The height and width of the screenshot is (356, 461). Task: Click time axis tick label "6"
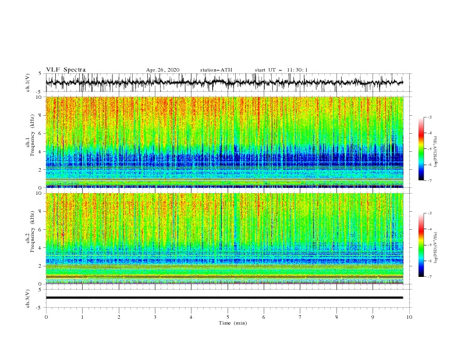264,317
